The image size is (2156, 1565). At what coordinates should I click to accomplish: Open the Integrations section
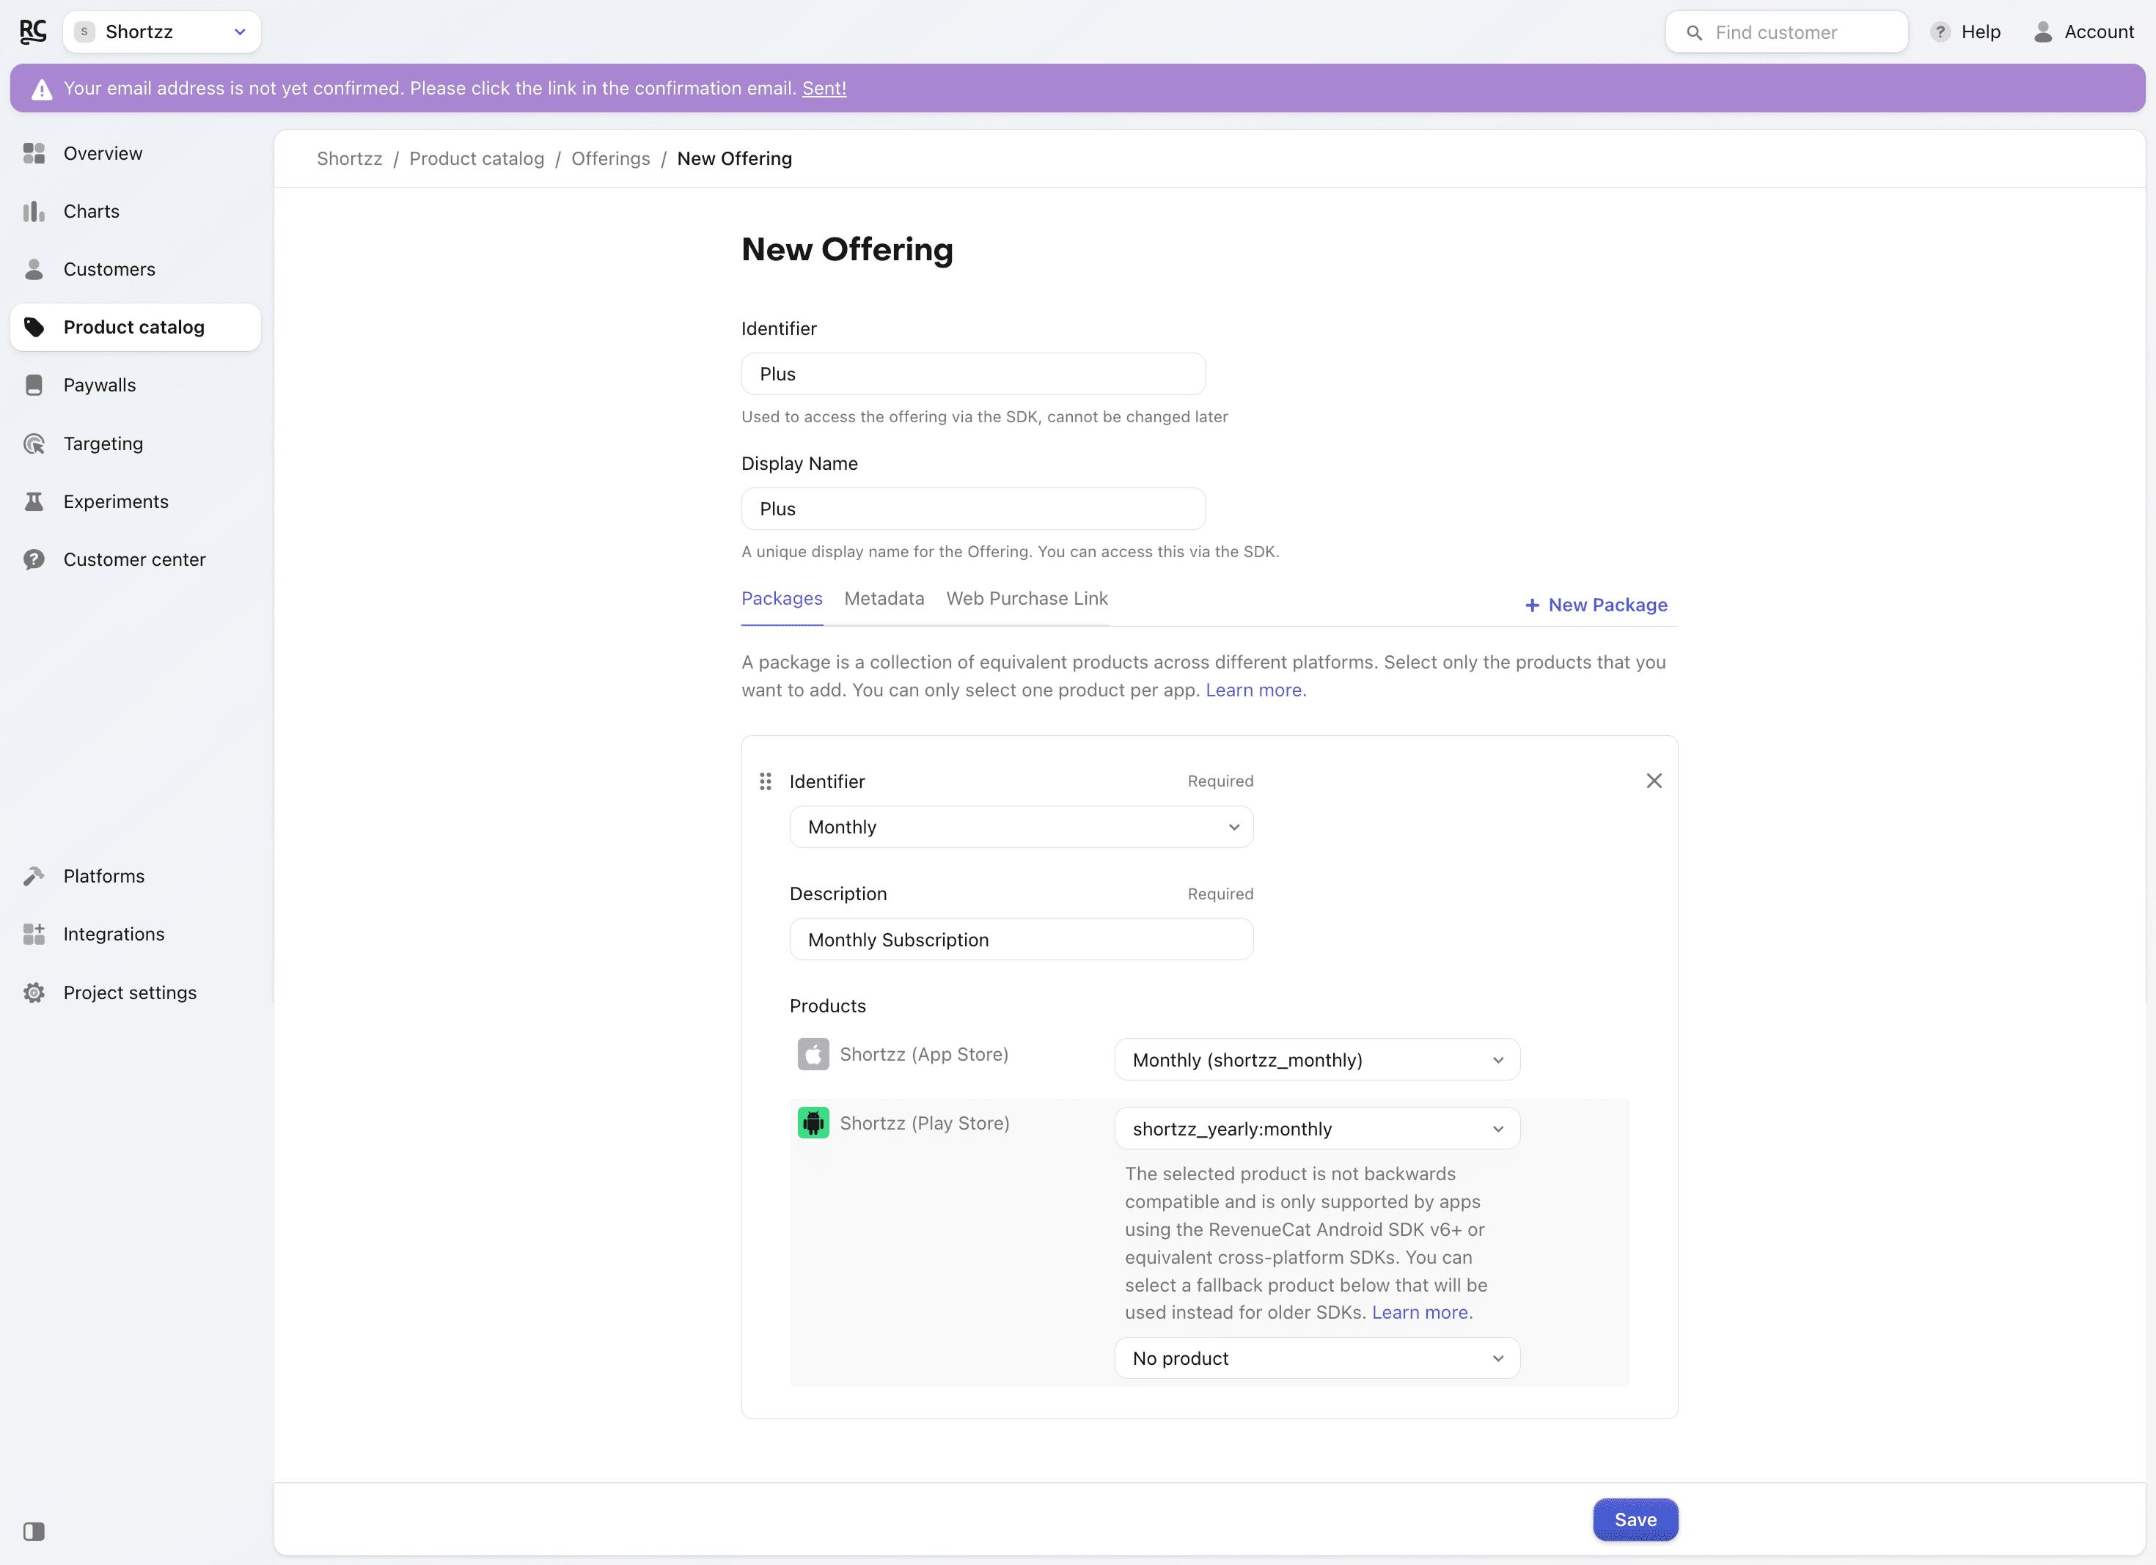point(113,933)
